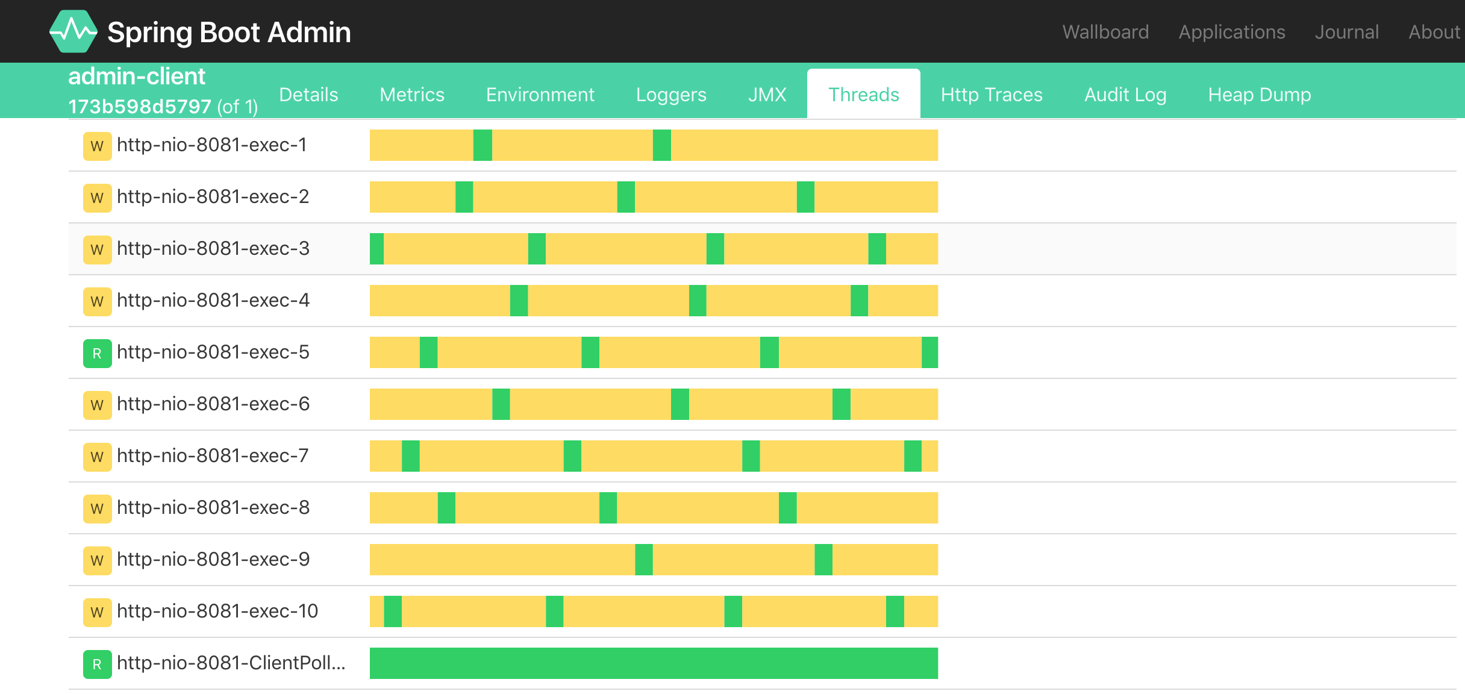This screenshot has height=694, width=1465.
Task: Open the Heap Dump tab
Action: (x=1260, y=95)
